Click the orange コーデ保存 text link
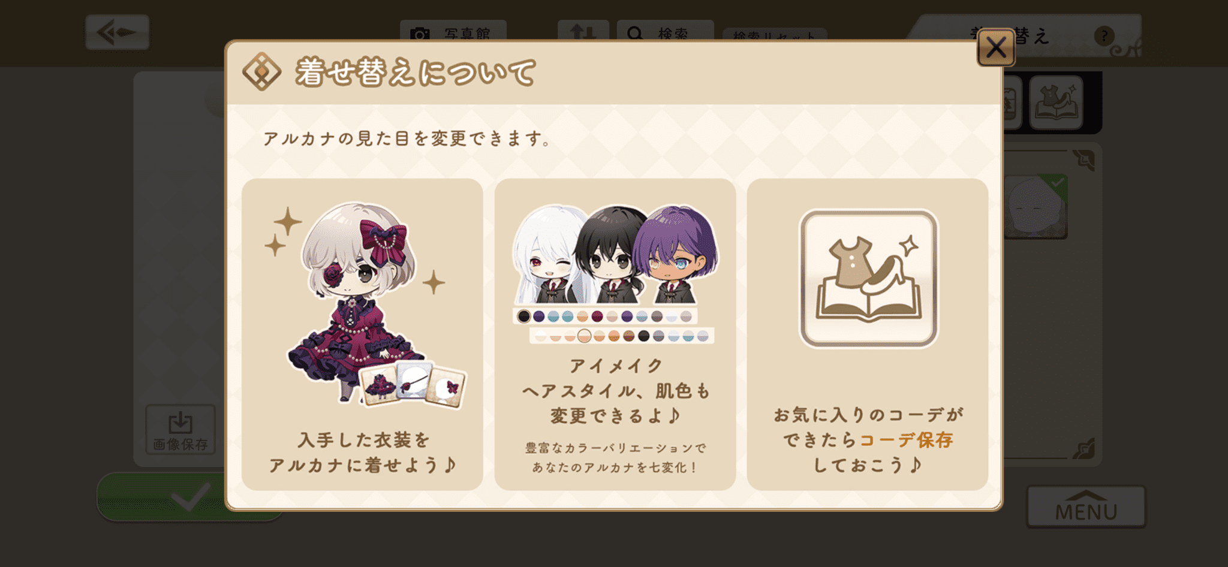Screen dimensions: 1228x567 click(x=907, y=440)
